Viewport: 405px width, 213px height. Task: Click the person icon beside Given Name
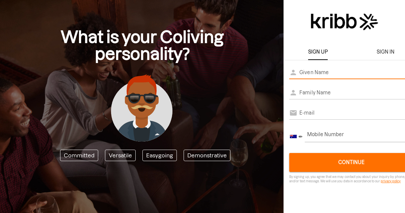pos(293,72)
